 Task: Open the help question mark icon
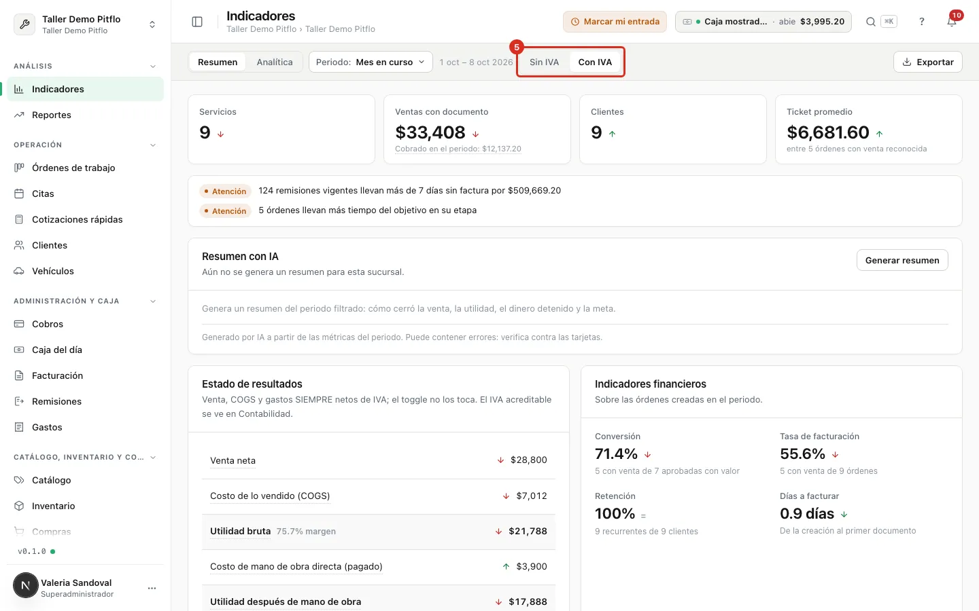click(922, 22)
